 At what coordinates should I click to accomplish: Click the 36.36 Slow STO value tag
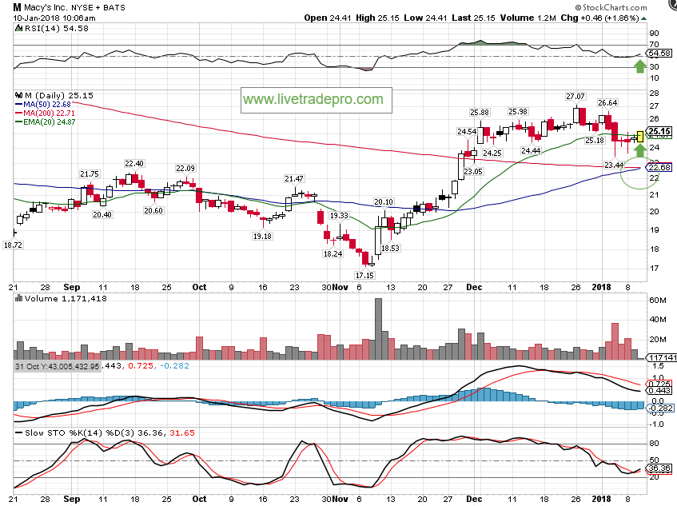658,468
